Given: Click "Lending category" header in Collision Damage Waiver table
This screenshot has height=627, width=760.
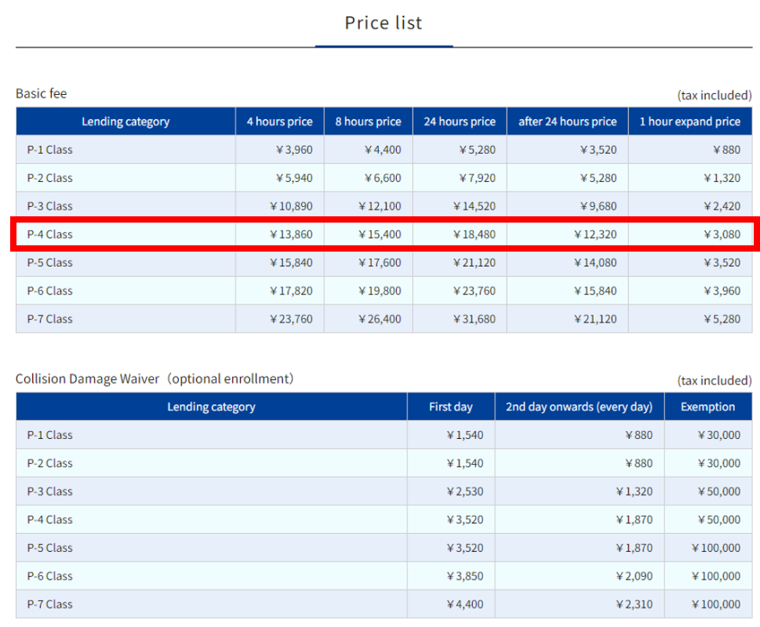Looking at the screenshot, I should click(x=211, y=407).
